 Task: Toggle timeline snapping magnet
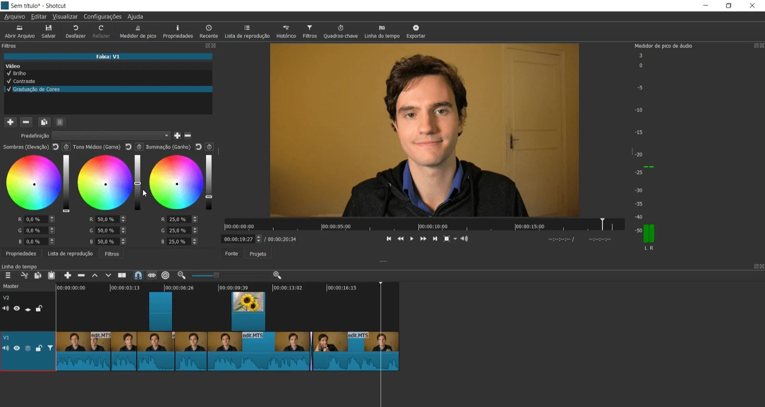tap(138, 275)
